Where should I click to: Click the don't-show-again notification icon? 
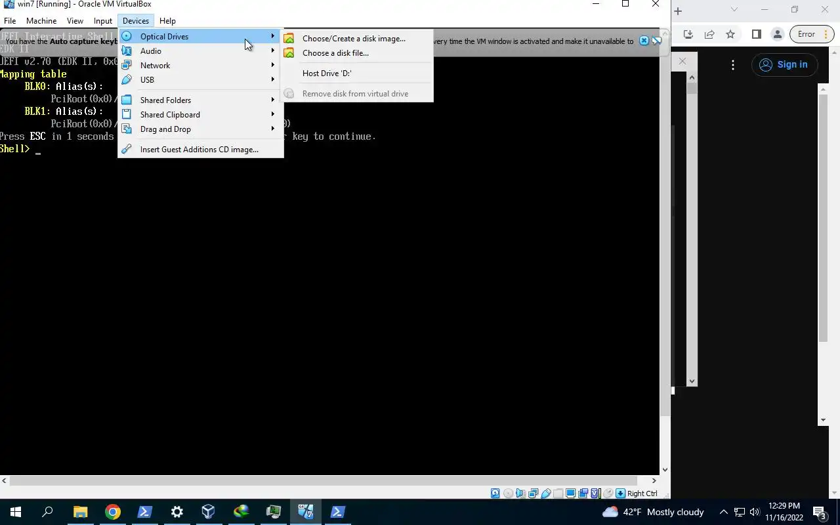pos(656,41)
